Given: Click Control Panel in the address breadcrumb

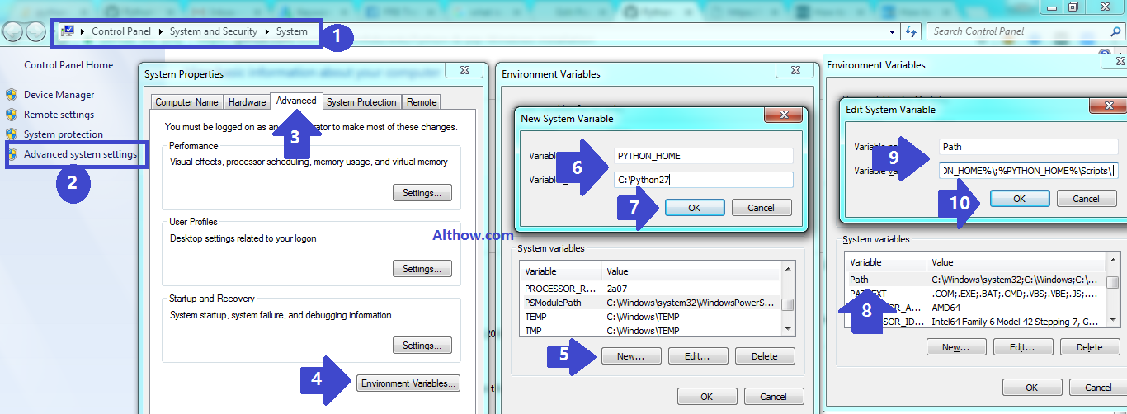Looking at the screenshot, I should [121, 31].
